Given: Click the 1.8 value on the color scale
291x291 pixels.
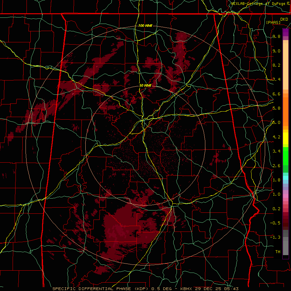Looking at the screenshot, I should [x=276, y=180].
